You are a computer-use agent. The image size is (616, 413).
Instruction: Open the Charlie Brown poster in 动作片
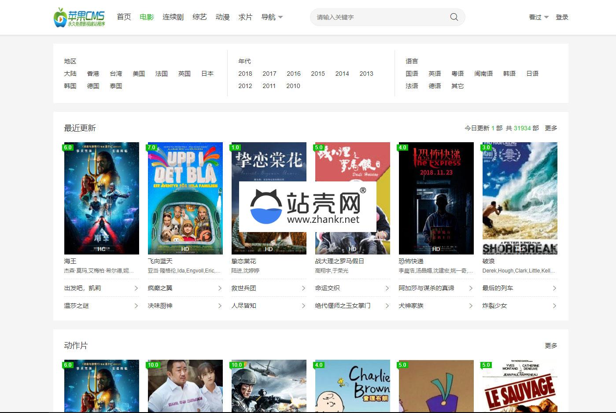(353, 386)
